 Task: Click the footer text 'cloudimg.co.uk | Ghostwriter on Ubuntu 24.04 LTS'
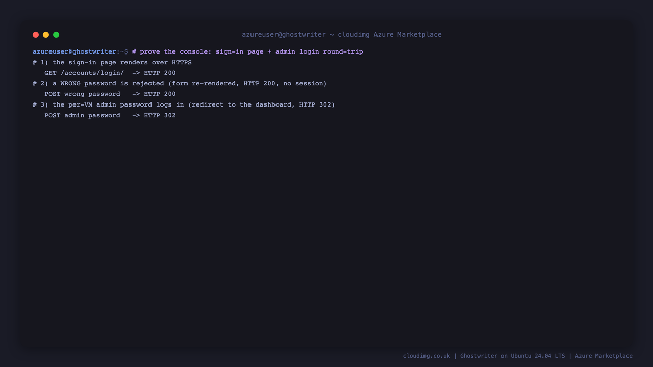(484, 356)
